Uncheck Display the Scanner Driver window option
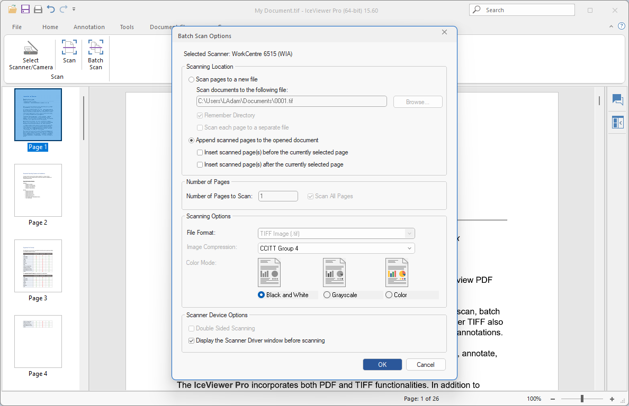 pos(191,341)
